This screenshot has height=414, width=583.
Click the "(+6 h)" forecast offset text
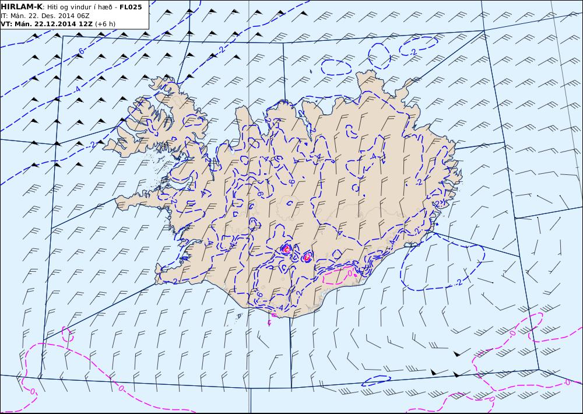(x=105, y=24)
